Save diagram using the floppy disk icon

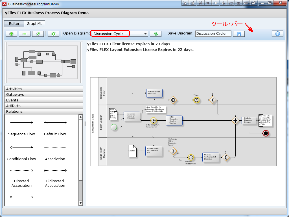[239, 34]
